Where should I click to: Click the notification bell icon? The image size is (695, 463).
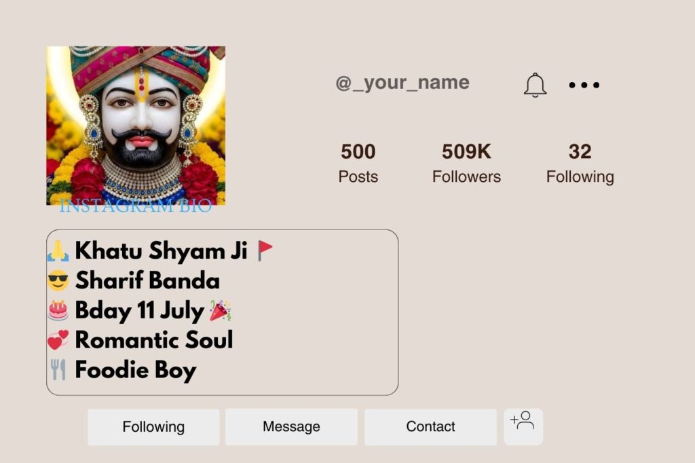(535, 85)
